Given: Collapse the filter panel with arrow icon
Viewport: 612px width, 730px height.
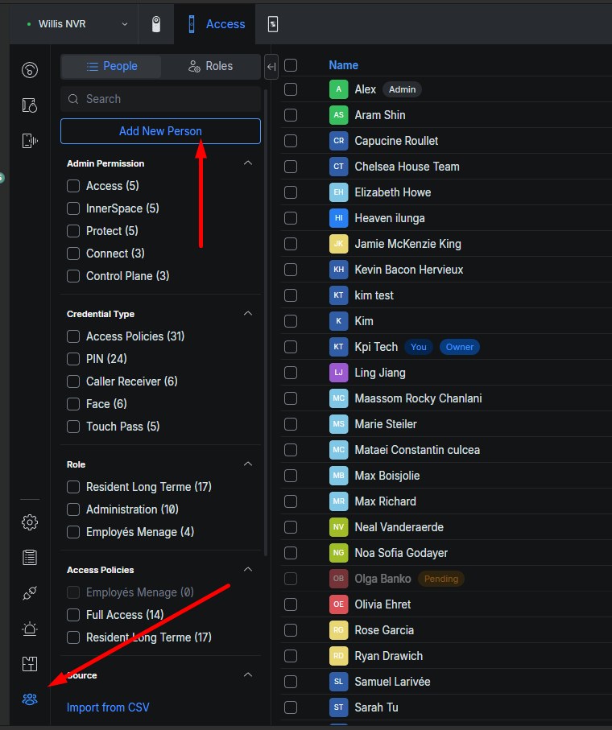Looking at the screenshot, I should 271,67.
